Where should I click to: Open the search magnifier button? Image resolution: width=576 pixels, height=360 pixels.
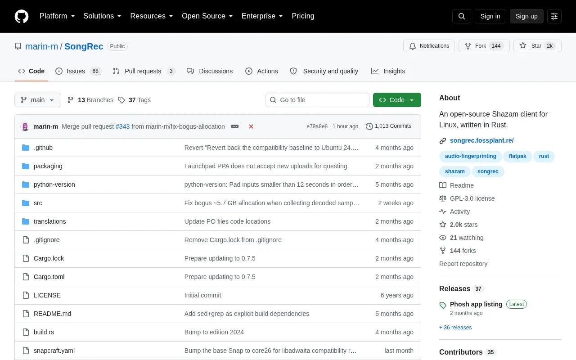[462, 16]
